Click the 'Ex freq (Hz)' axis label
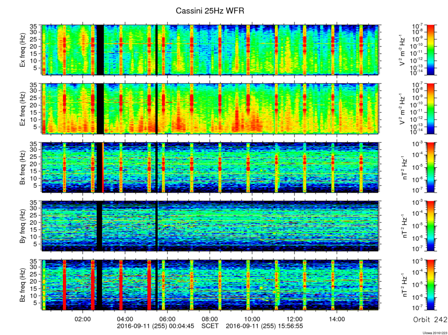 23,50
